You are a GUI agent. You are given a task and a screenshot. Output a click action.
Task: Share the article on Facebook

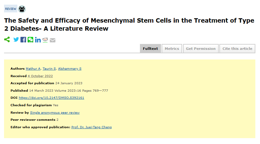pos(23,40)
